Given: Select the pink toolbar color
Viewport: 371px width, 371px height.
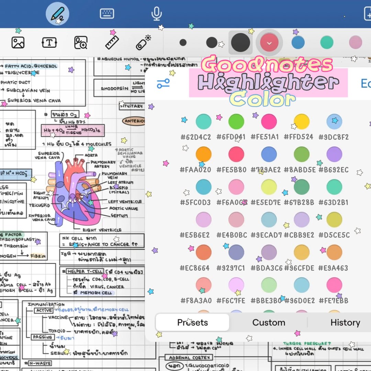Looking at the screenshot, I should [x=356, y=43].
